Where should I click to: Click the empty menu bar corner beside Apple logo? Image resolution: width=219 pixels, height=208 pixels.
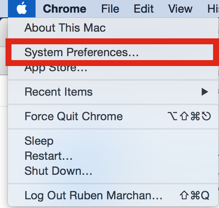(x=4, y=9)
